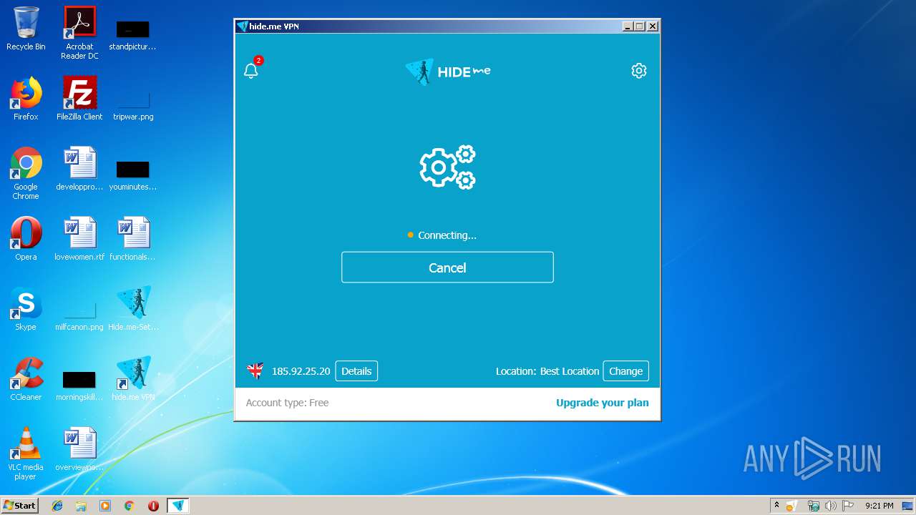916x515 pixels.
Task: Click the UK flag icon
Action: coord(255,371)
